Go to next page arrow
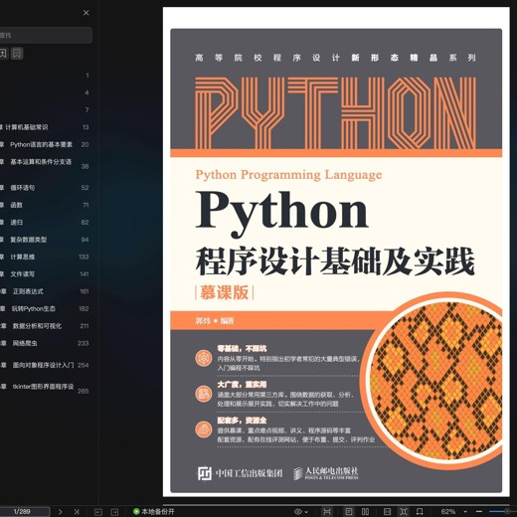 (x=60, y=512)
